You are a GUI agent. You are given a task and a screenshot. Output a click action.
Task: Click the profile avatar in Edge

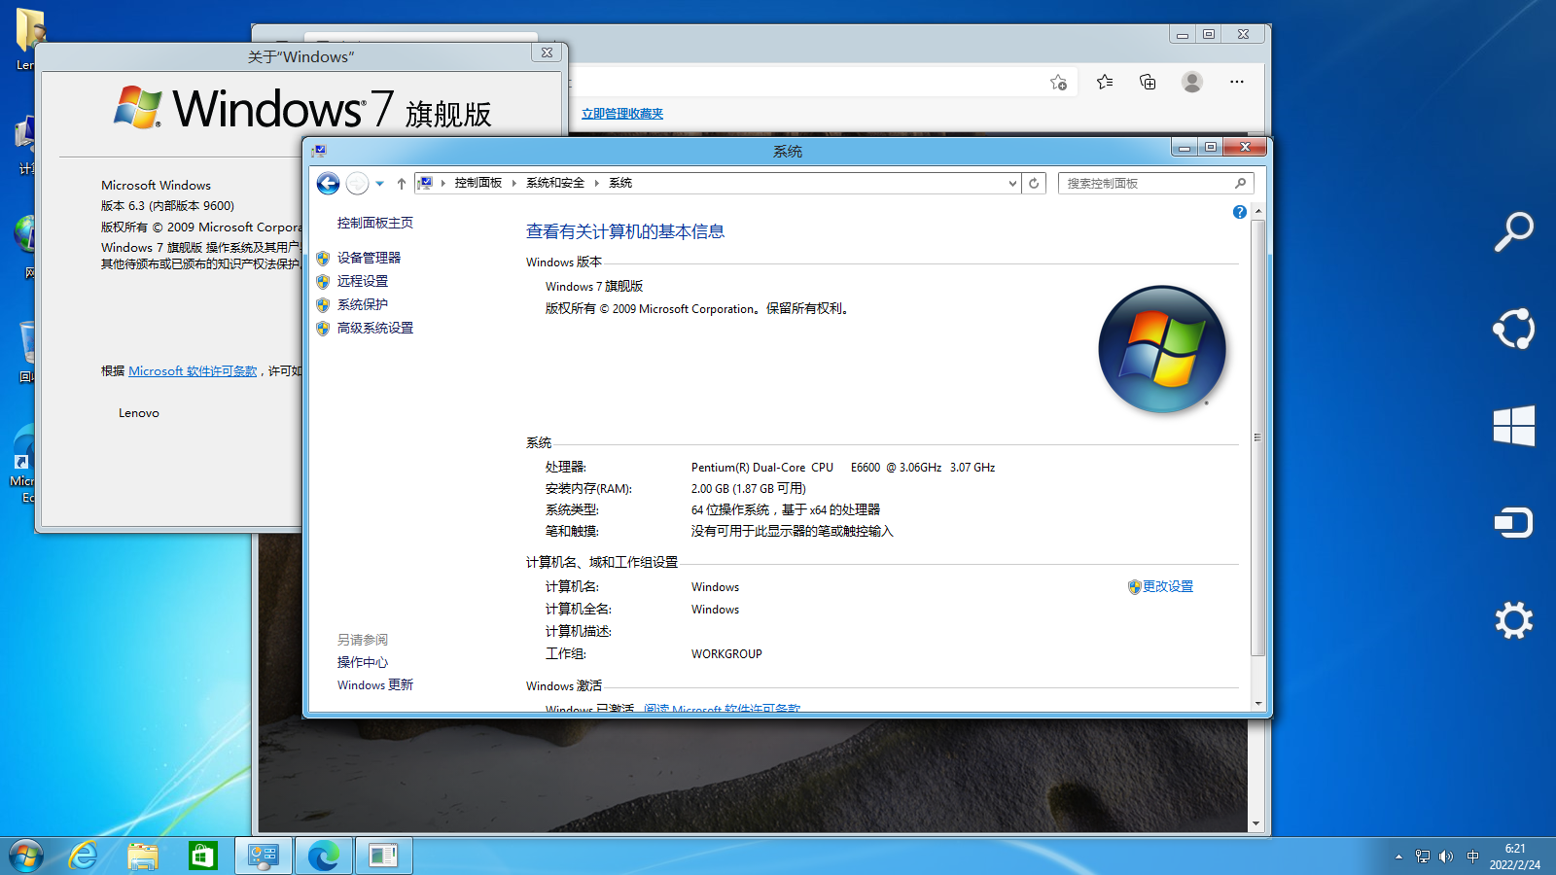(x=1192, y=83)
